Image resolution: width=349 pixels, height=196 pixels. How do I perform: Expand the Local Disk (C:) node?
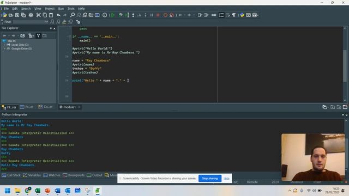click(4, 45)
